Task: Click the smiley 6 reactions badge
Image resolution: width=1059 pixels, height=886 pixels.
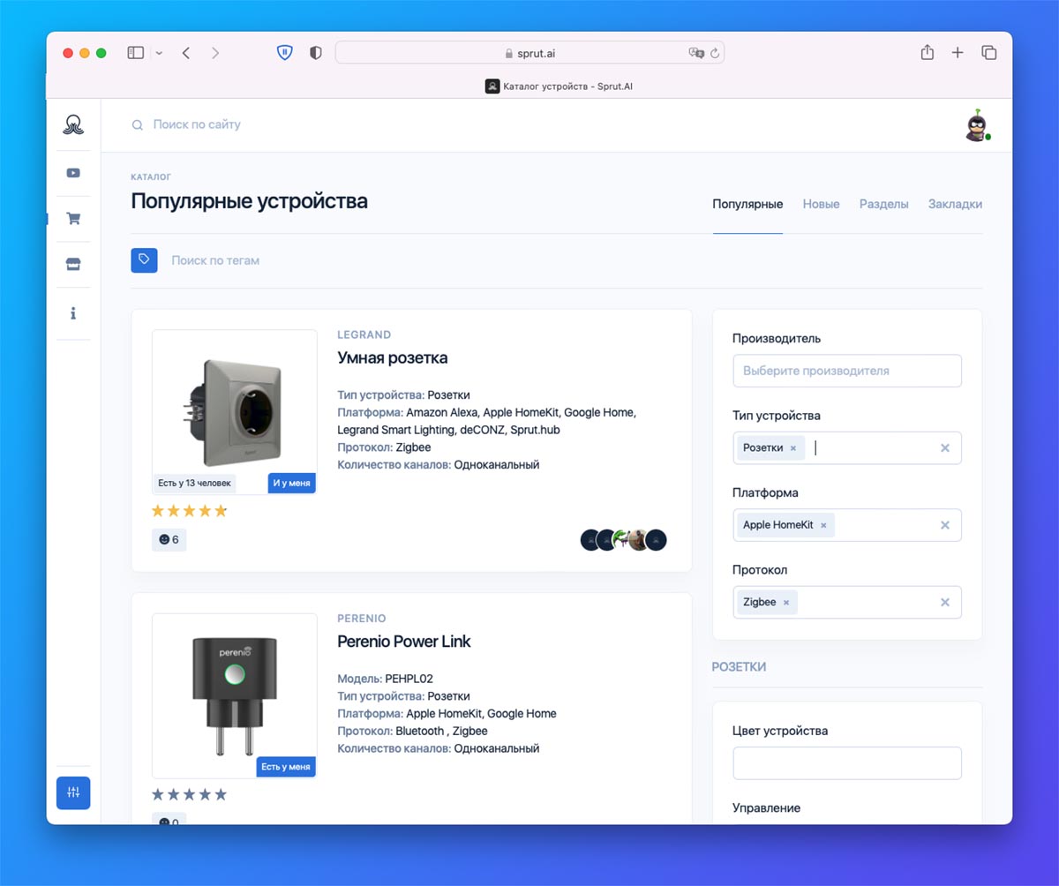Action: [x=169, y=539]
